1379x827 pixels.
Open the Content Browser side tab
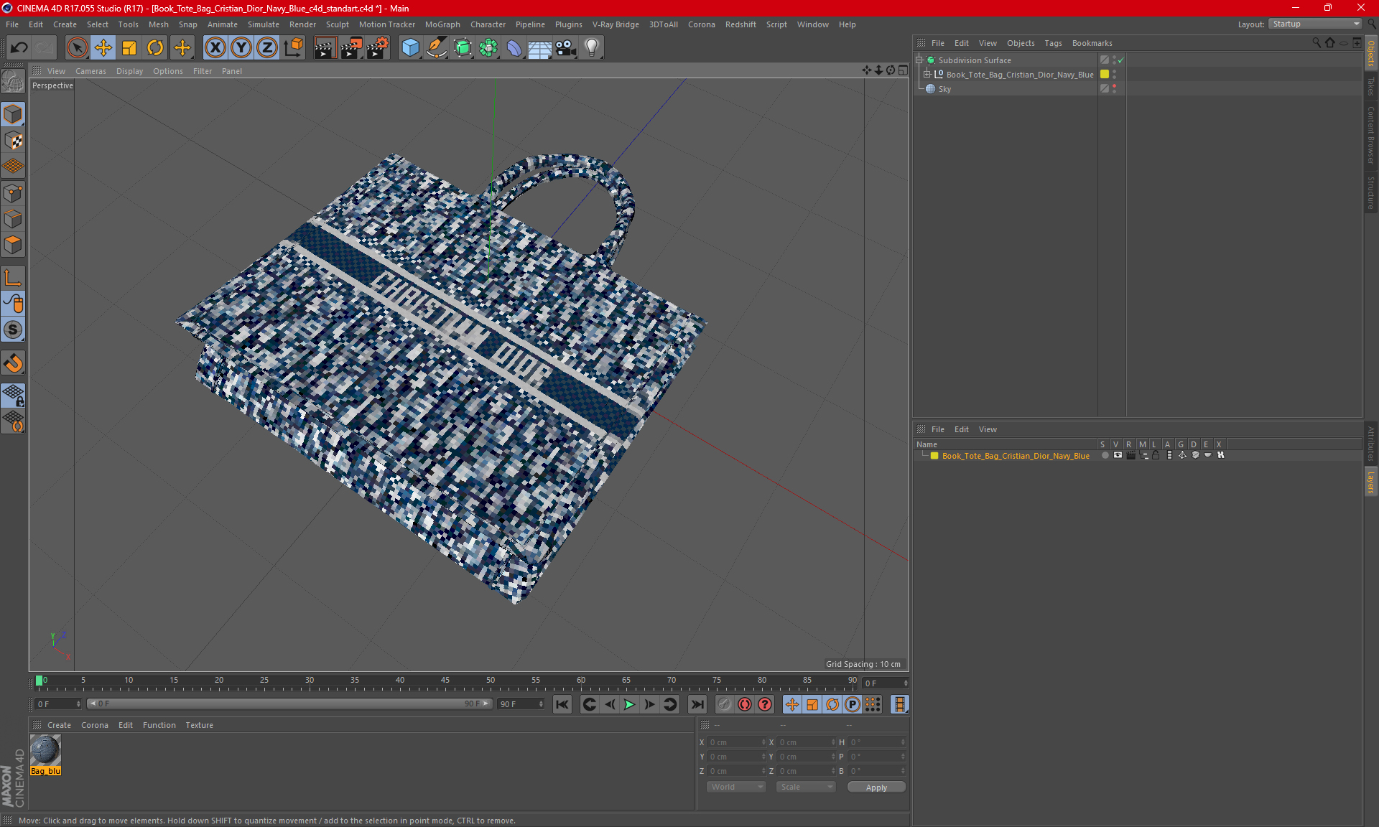pos(1371,135)
